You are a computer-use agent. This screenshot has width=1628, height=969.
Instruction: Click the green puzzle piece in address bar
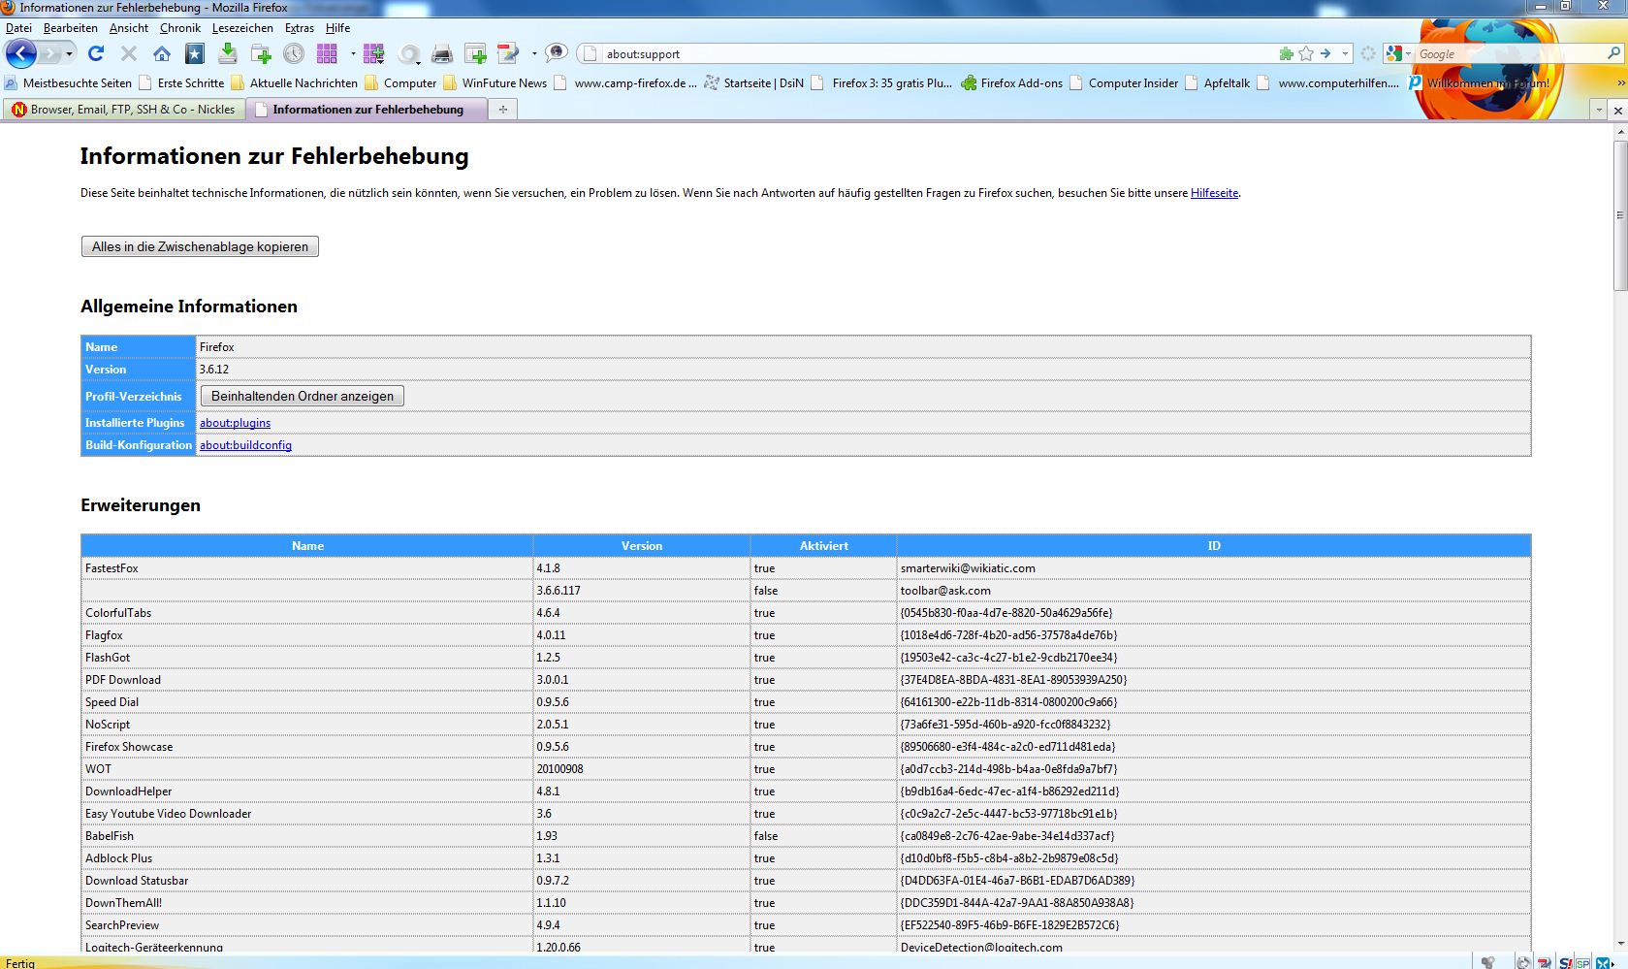[1287, 54]
